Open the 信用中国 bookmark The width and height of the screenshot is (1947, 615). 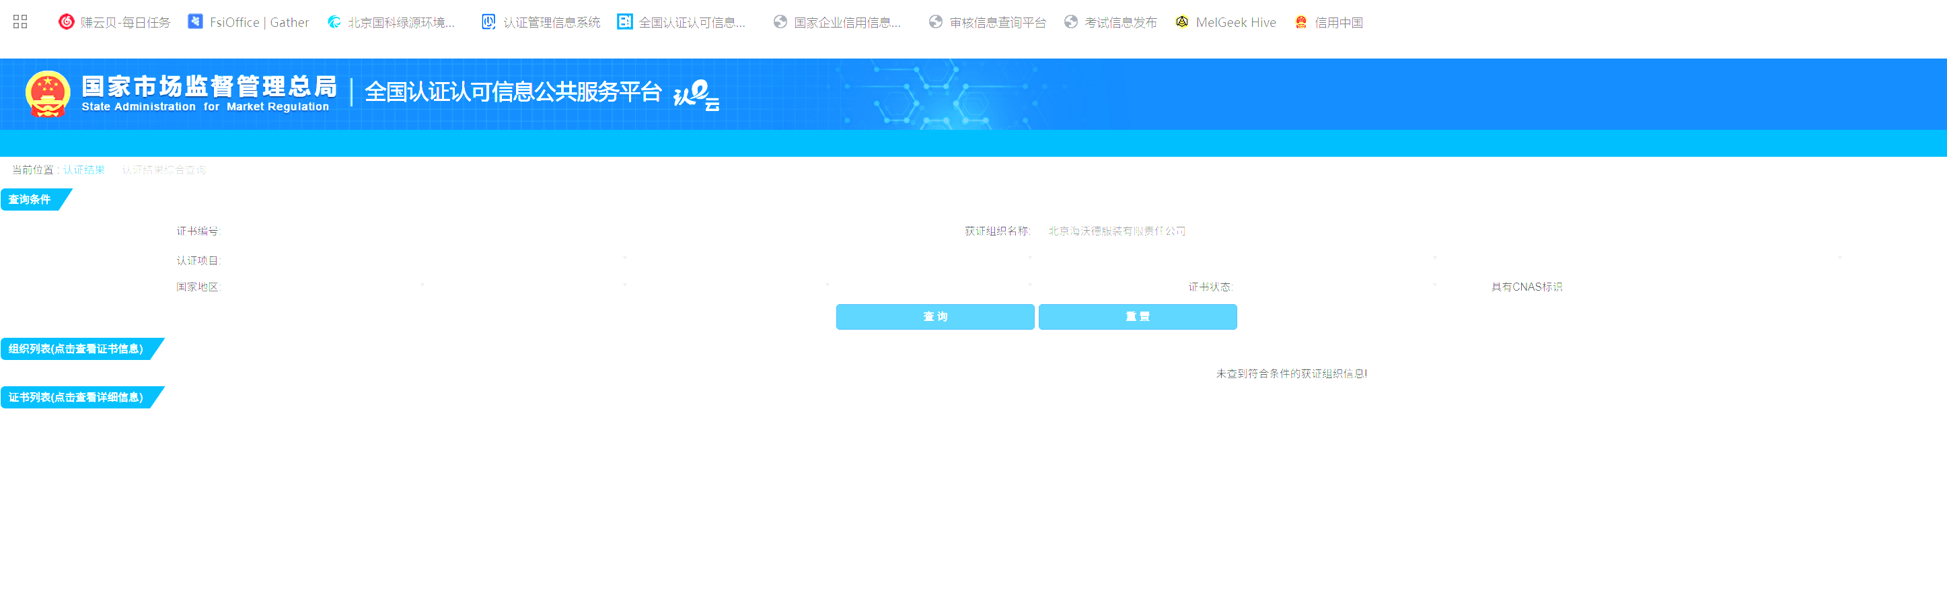click(1329, 22)
